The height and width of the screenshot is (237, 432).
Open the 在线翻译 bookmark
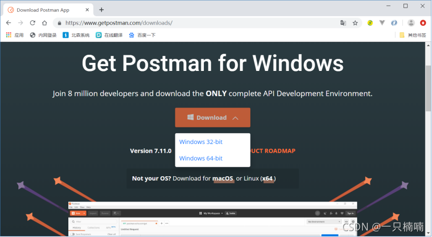tap(109, 35)
